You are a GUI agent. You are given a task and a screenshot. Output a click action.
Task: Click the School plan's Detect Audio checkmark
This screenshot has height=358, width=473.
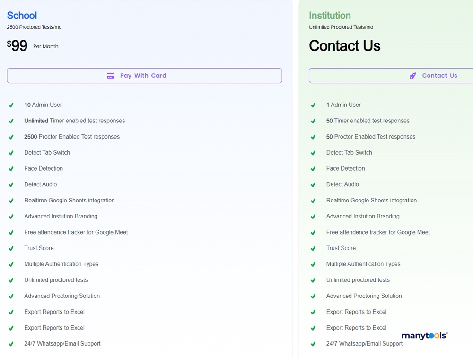pos(11,184)
